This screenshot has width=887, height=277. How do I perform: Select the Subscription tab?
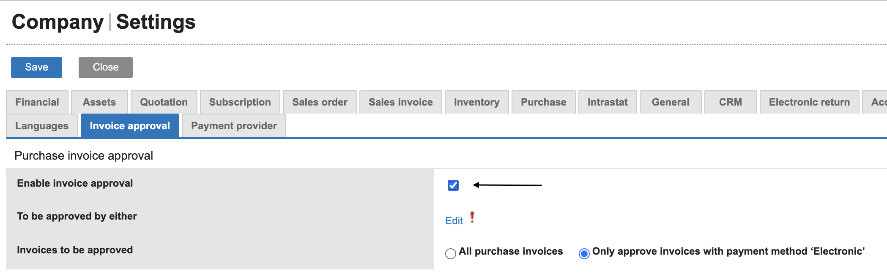[x=240, y=102]
